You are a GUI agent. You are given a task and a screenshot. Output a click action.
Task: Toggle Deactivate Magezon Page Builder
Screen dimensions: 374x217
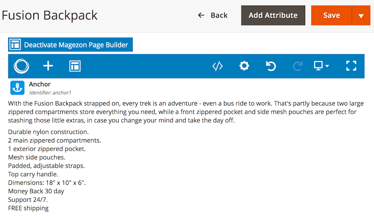pos(70,45)
